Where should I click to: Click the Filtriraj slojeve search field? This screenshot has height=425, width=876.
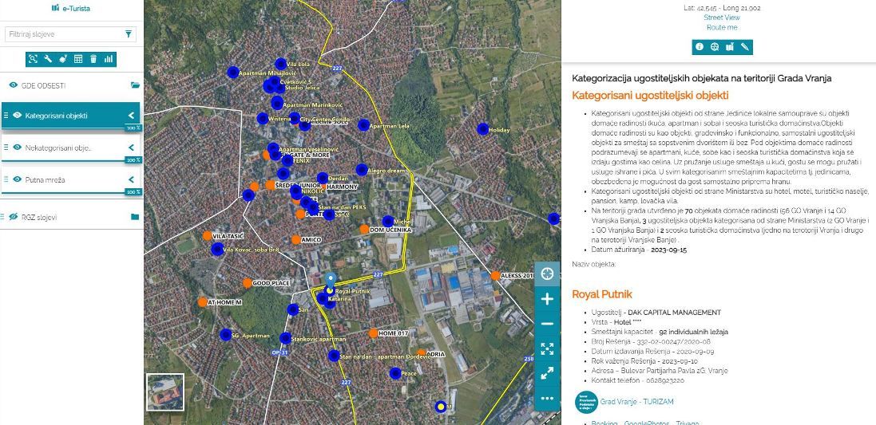(x=62, y=34)
